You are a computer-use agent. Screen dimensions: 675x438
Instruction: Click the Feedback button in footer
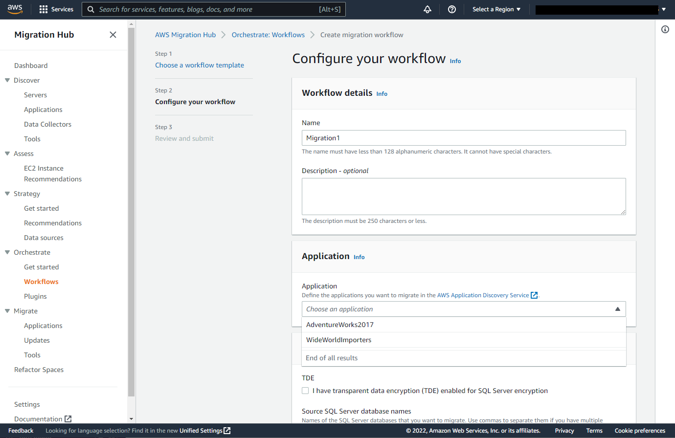tap(21, 431)
